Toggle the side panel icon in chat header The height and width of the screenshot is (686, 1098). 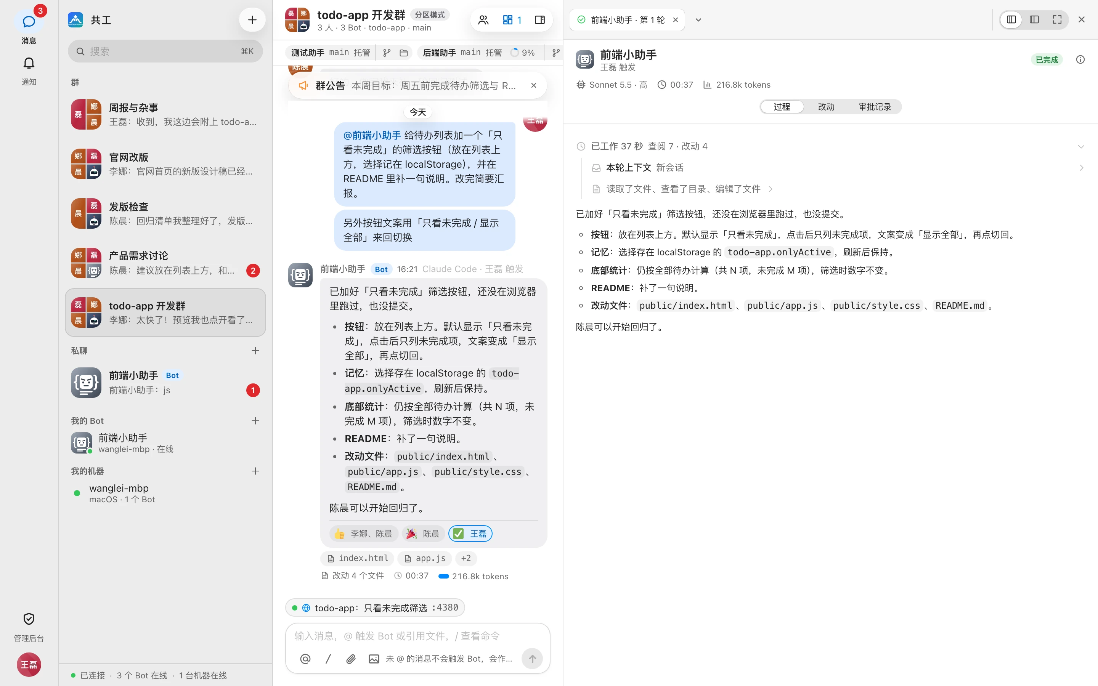539,20
